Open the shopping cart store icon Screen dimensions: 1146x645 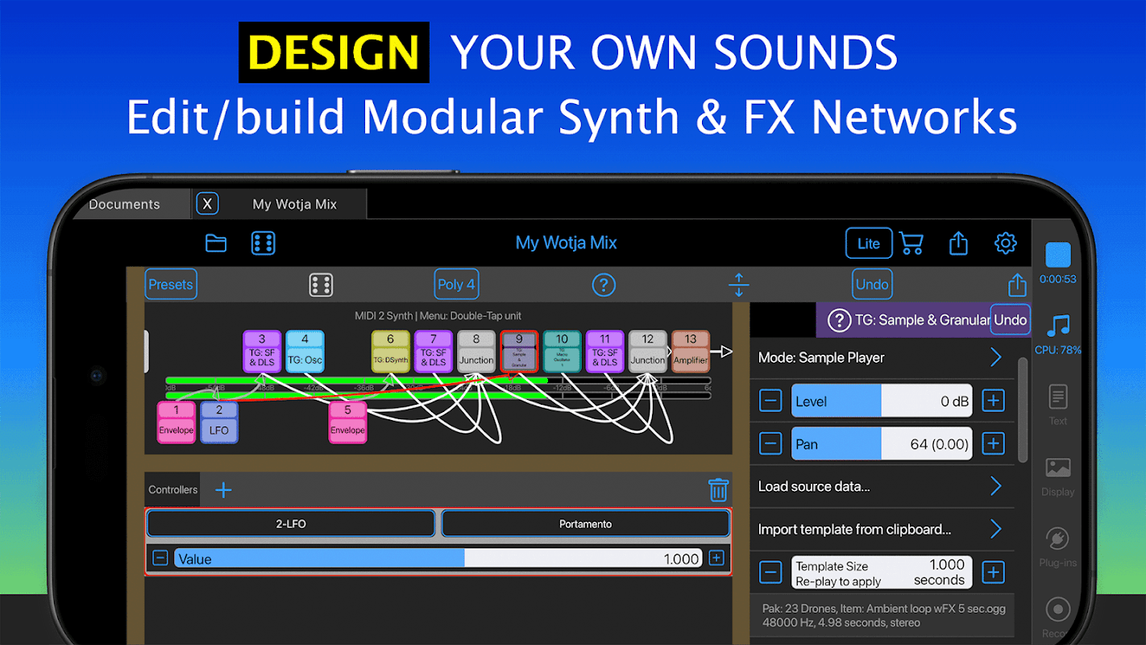911,243
